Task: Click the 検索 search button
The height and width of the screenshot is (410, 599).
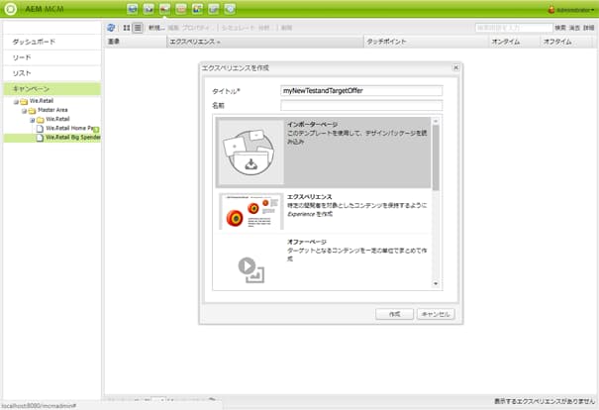Action: [560, 28]
